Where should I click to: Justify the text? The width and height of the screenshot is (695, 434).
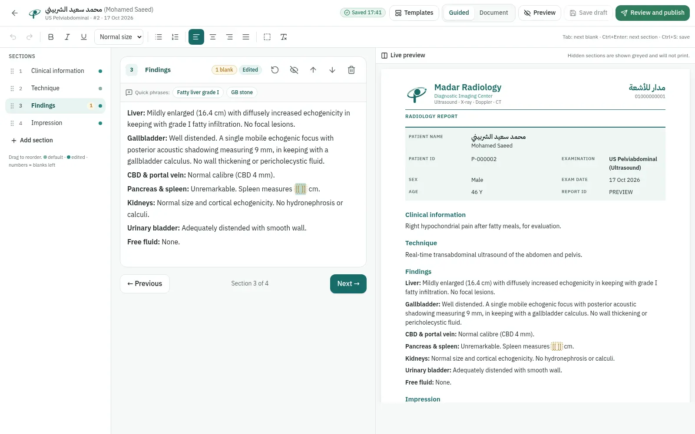[x=246, y=37]
